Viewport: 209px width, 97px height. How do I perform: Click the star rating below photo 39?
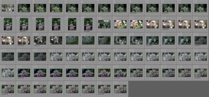pyautogui.click(x=198, y=45)
